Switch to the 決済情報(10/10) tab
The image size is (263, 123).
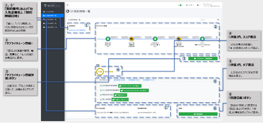134,80
